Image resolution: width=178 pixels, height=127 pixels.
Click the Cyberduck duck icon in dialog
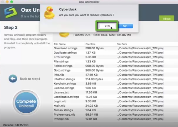(50, 13)
